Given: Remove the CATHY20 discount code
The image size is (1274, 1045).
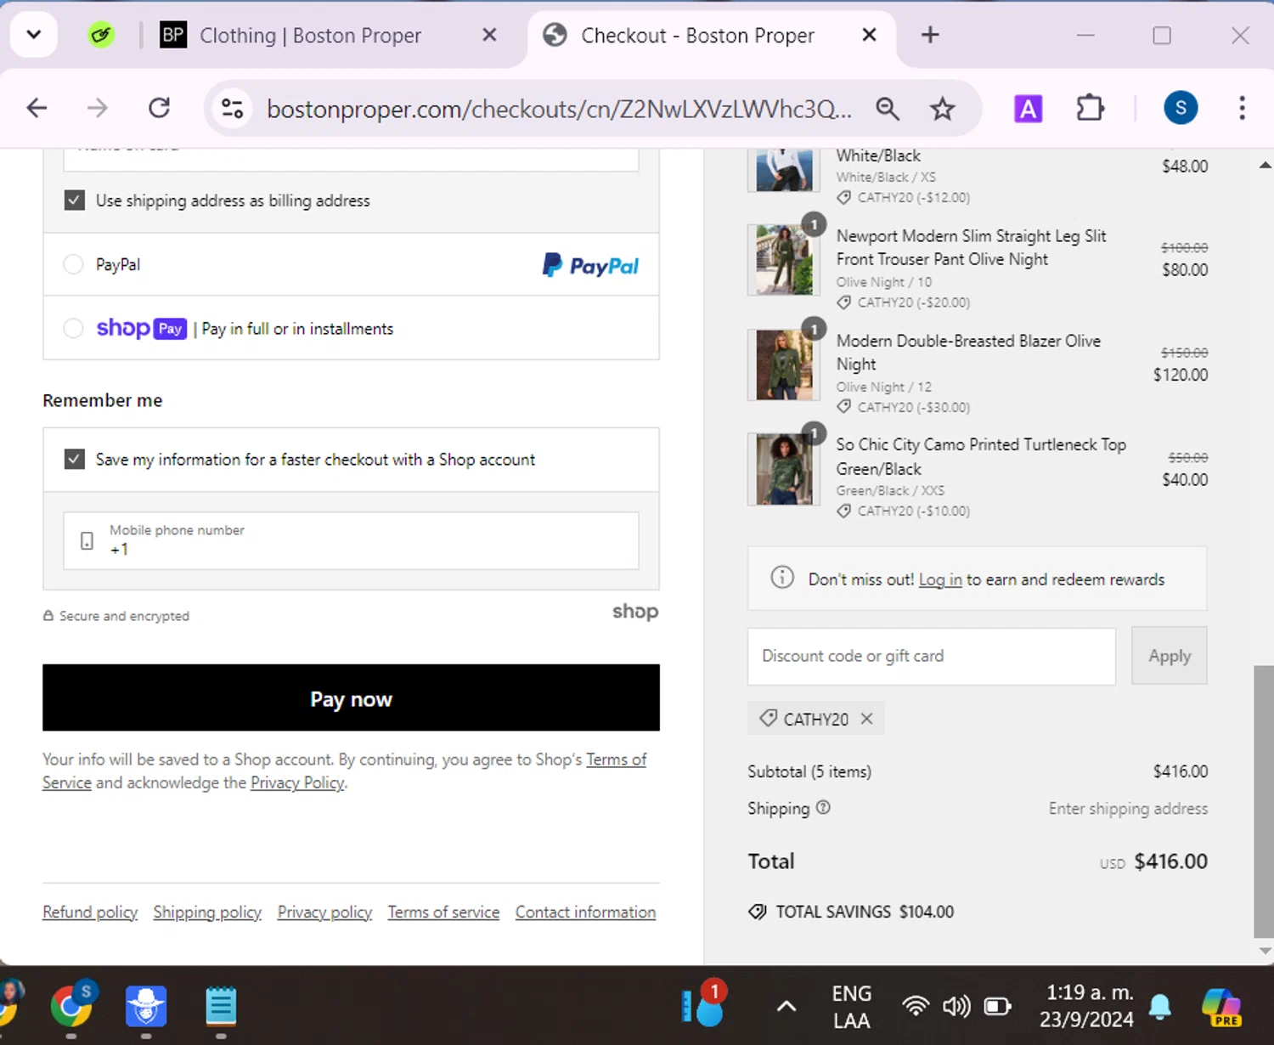Looking at the screenshot, I should point(866,719).
